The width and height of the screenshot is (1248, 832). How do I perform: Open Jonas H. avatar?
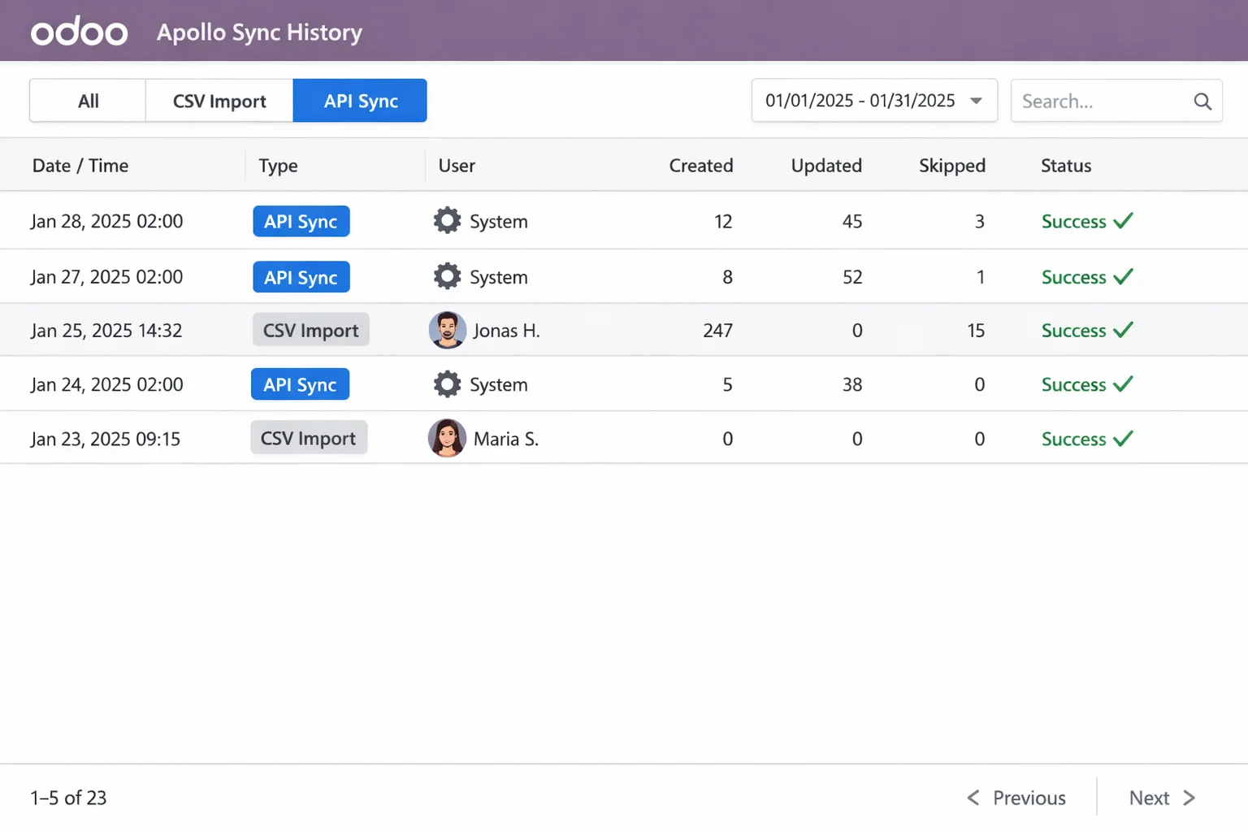[447, 330]
